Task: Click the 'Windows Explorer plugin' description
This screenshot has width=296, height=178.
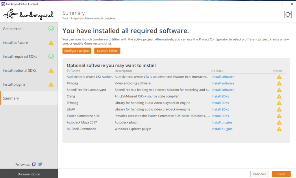Action: [x=133, y=129]
